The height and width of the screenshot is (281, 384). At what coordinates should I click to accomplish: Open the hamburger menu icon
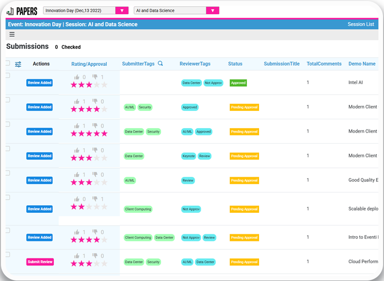click(12, 34)
